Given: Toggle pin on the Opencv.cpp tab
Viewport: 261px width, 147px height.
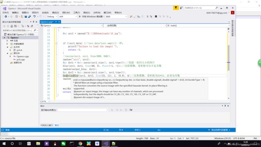Looking at the screenshot, I should tap(56, 22).
